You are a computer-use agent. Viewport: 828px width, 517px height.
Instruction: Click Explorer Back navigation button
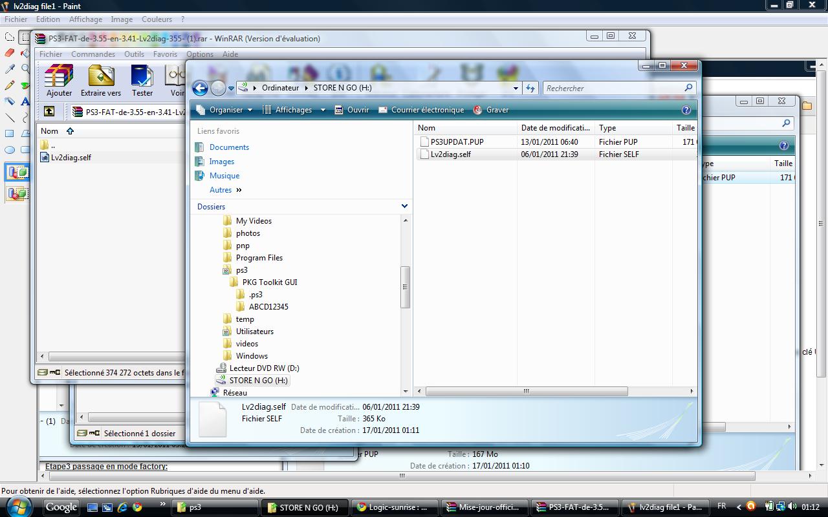[x=201, y=88]
